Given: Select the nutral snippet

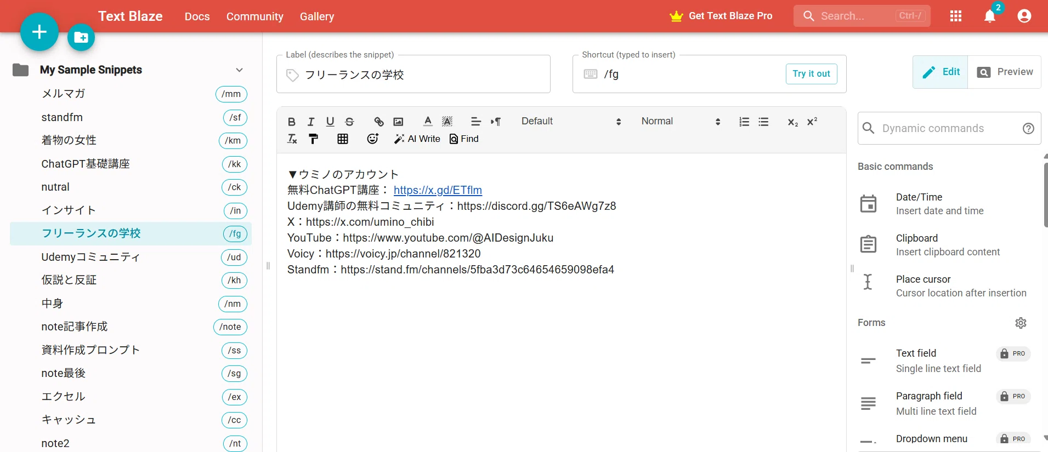Looking at the screenshot, I should tap(131, 187).
